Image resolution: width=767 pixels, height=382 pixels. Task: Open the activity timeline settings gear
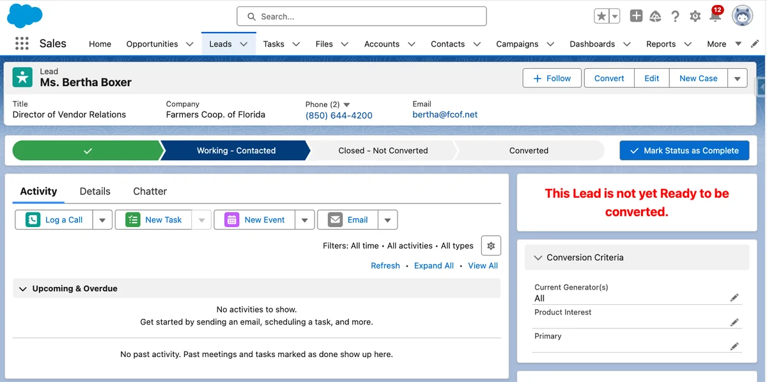pyautogui.click(x=491, y=246)
